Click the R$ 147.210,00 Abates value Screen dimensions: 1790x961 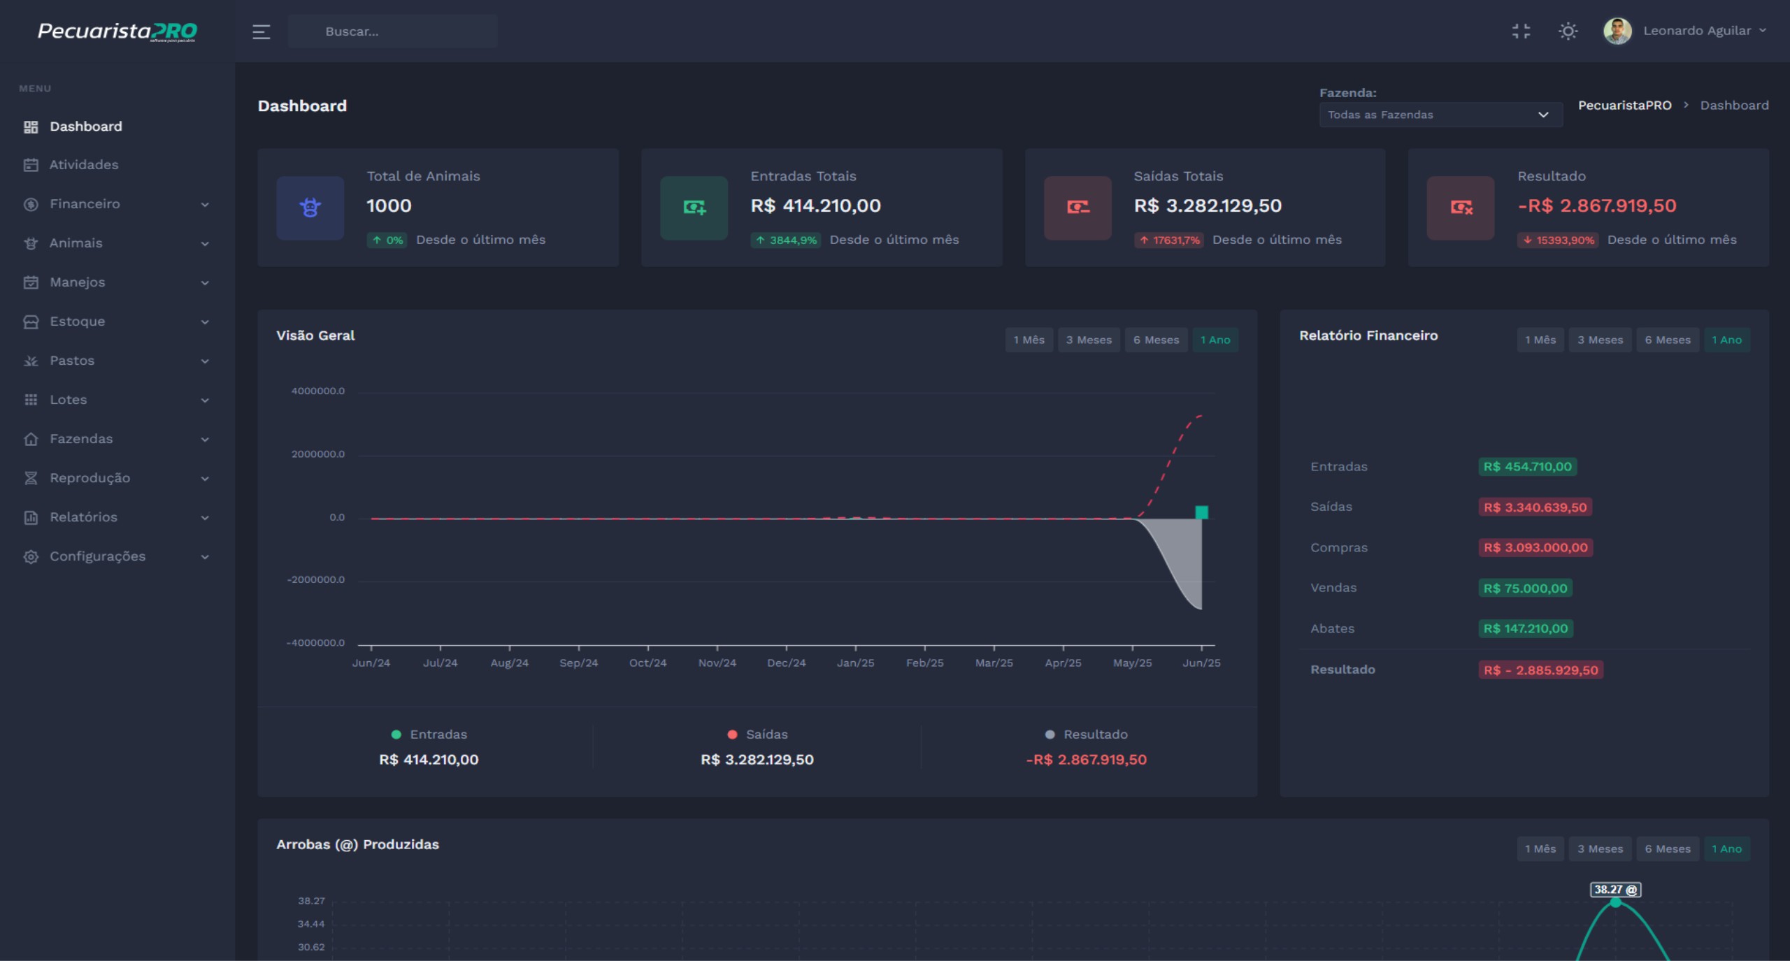pos(1526,629)
